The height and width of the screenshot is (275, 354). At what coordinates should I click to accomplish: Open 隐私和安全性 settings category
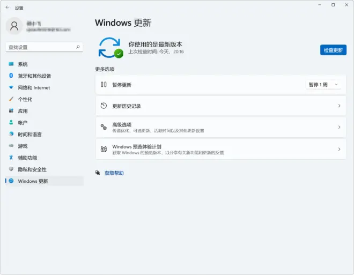tap(45, 169)
